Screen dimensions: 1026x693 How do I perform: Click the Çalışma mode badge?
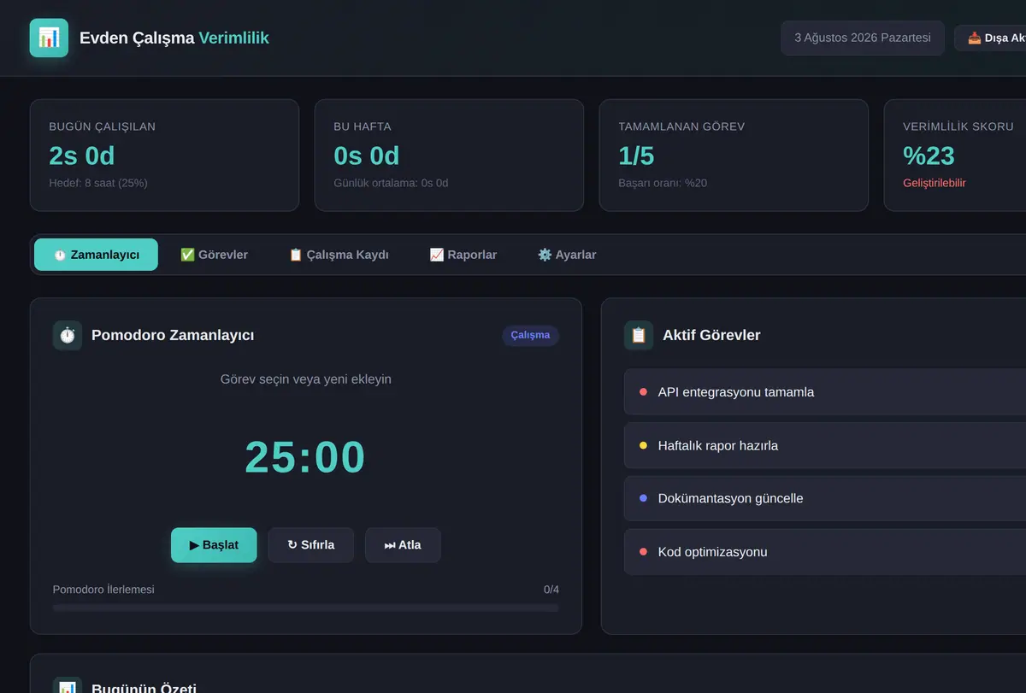[x=530, y=335]
